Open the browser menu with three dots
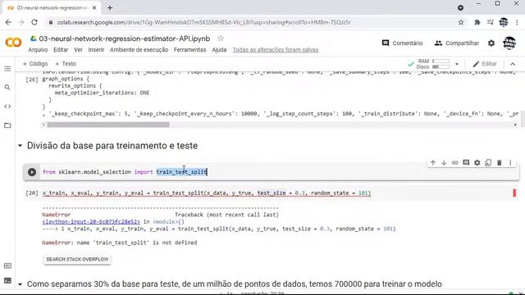Screen dimensions: 525x295 (x=517, y=22)
